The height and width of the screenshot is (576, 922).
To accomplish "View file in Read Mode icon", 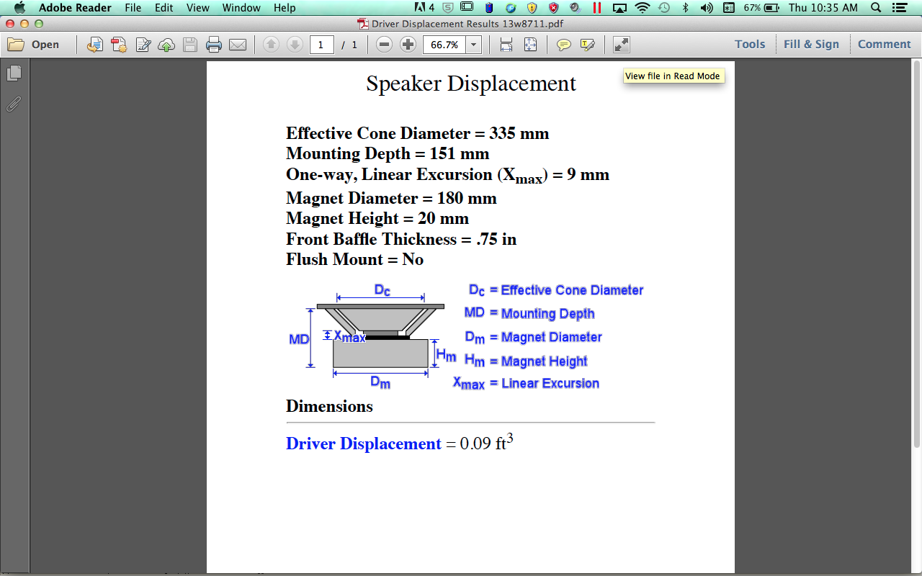I will coord(621,45).
